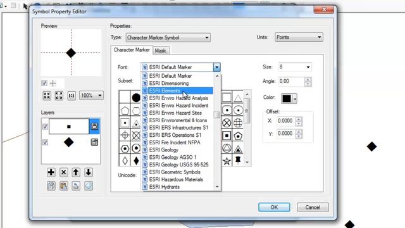405x228 pixels.
Task: Open the symbol Type dropdown
Action: pos(168,37)
